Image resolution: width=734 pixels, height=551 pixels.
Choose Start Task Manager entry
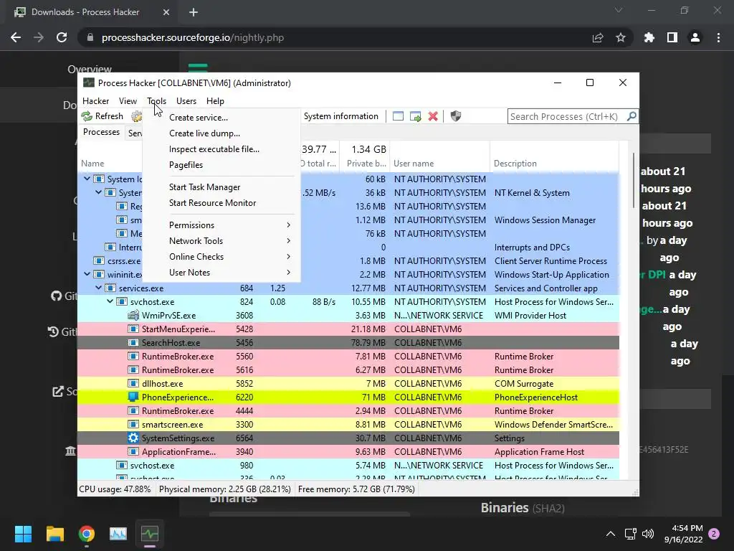click(221, 187)
